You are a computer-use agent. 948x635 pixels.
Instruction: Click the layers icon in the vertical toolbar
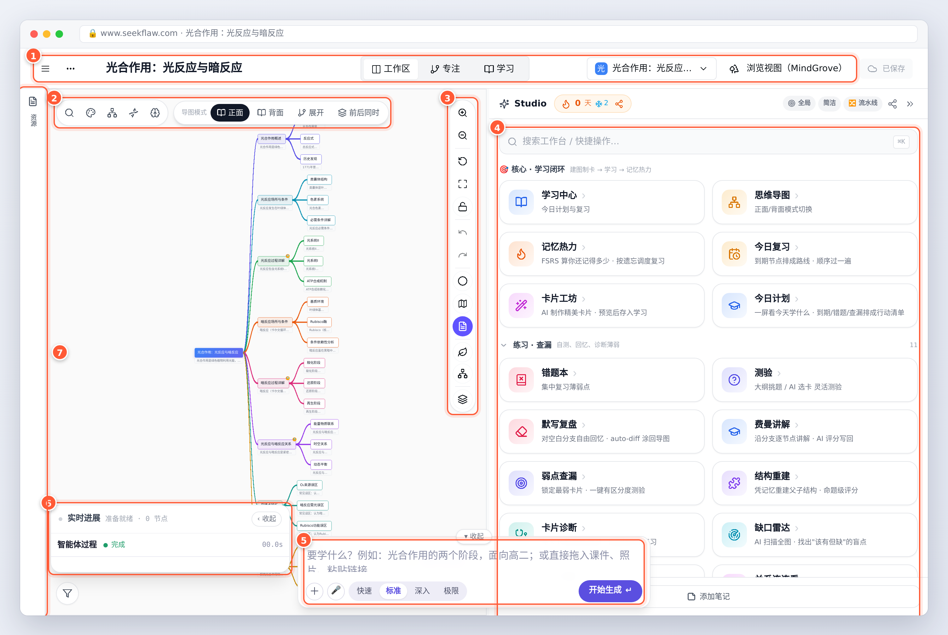(463, 399)
